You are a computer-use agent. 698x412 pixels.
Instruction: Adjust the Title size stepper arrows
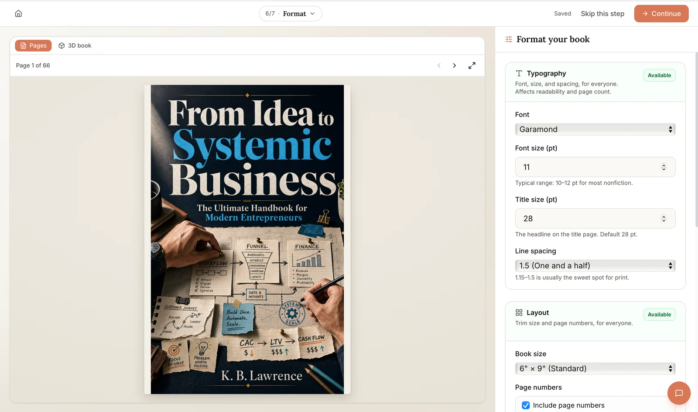664,219
